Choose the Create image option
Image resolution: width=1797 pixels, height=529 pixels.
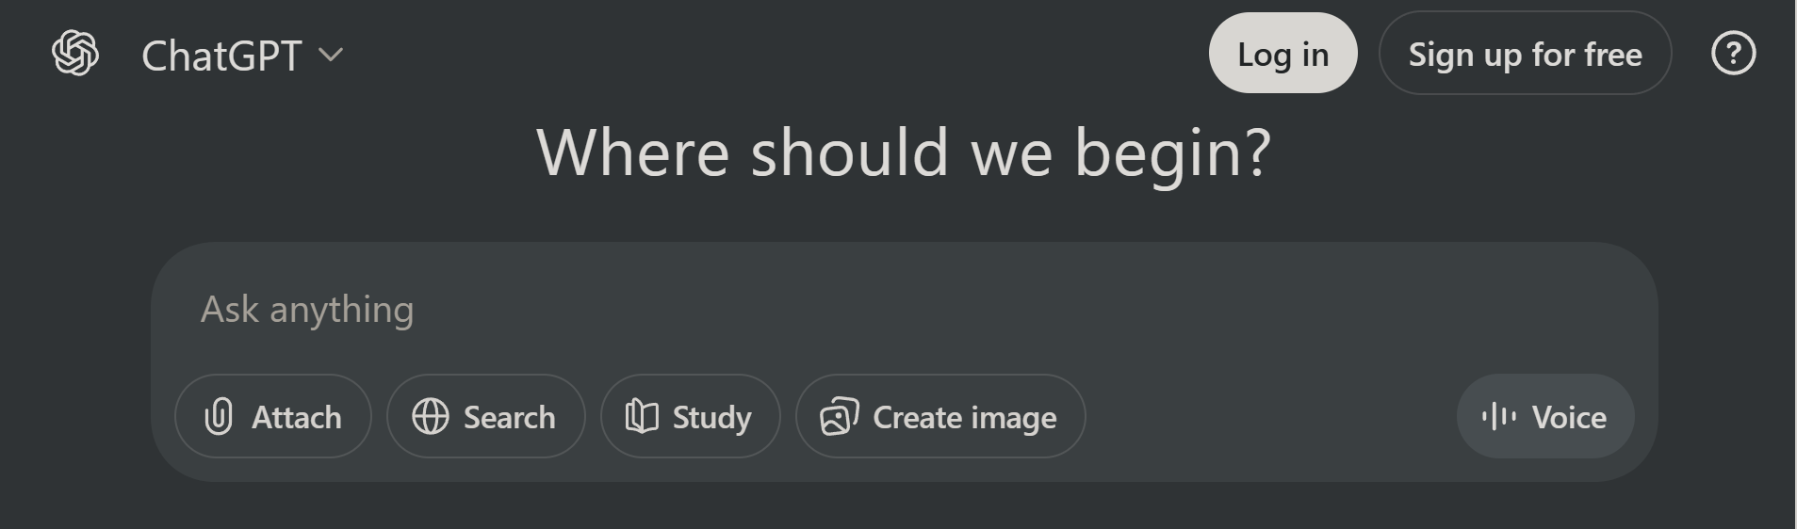964,417
